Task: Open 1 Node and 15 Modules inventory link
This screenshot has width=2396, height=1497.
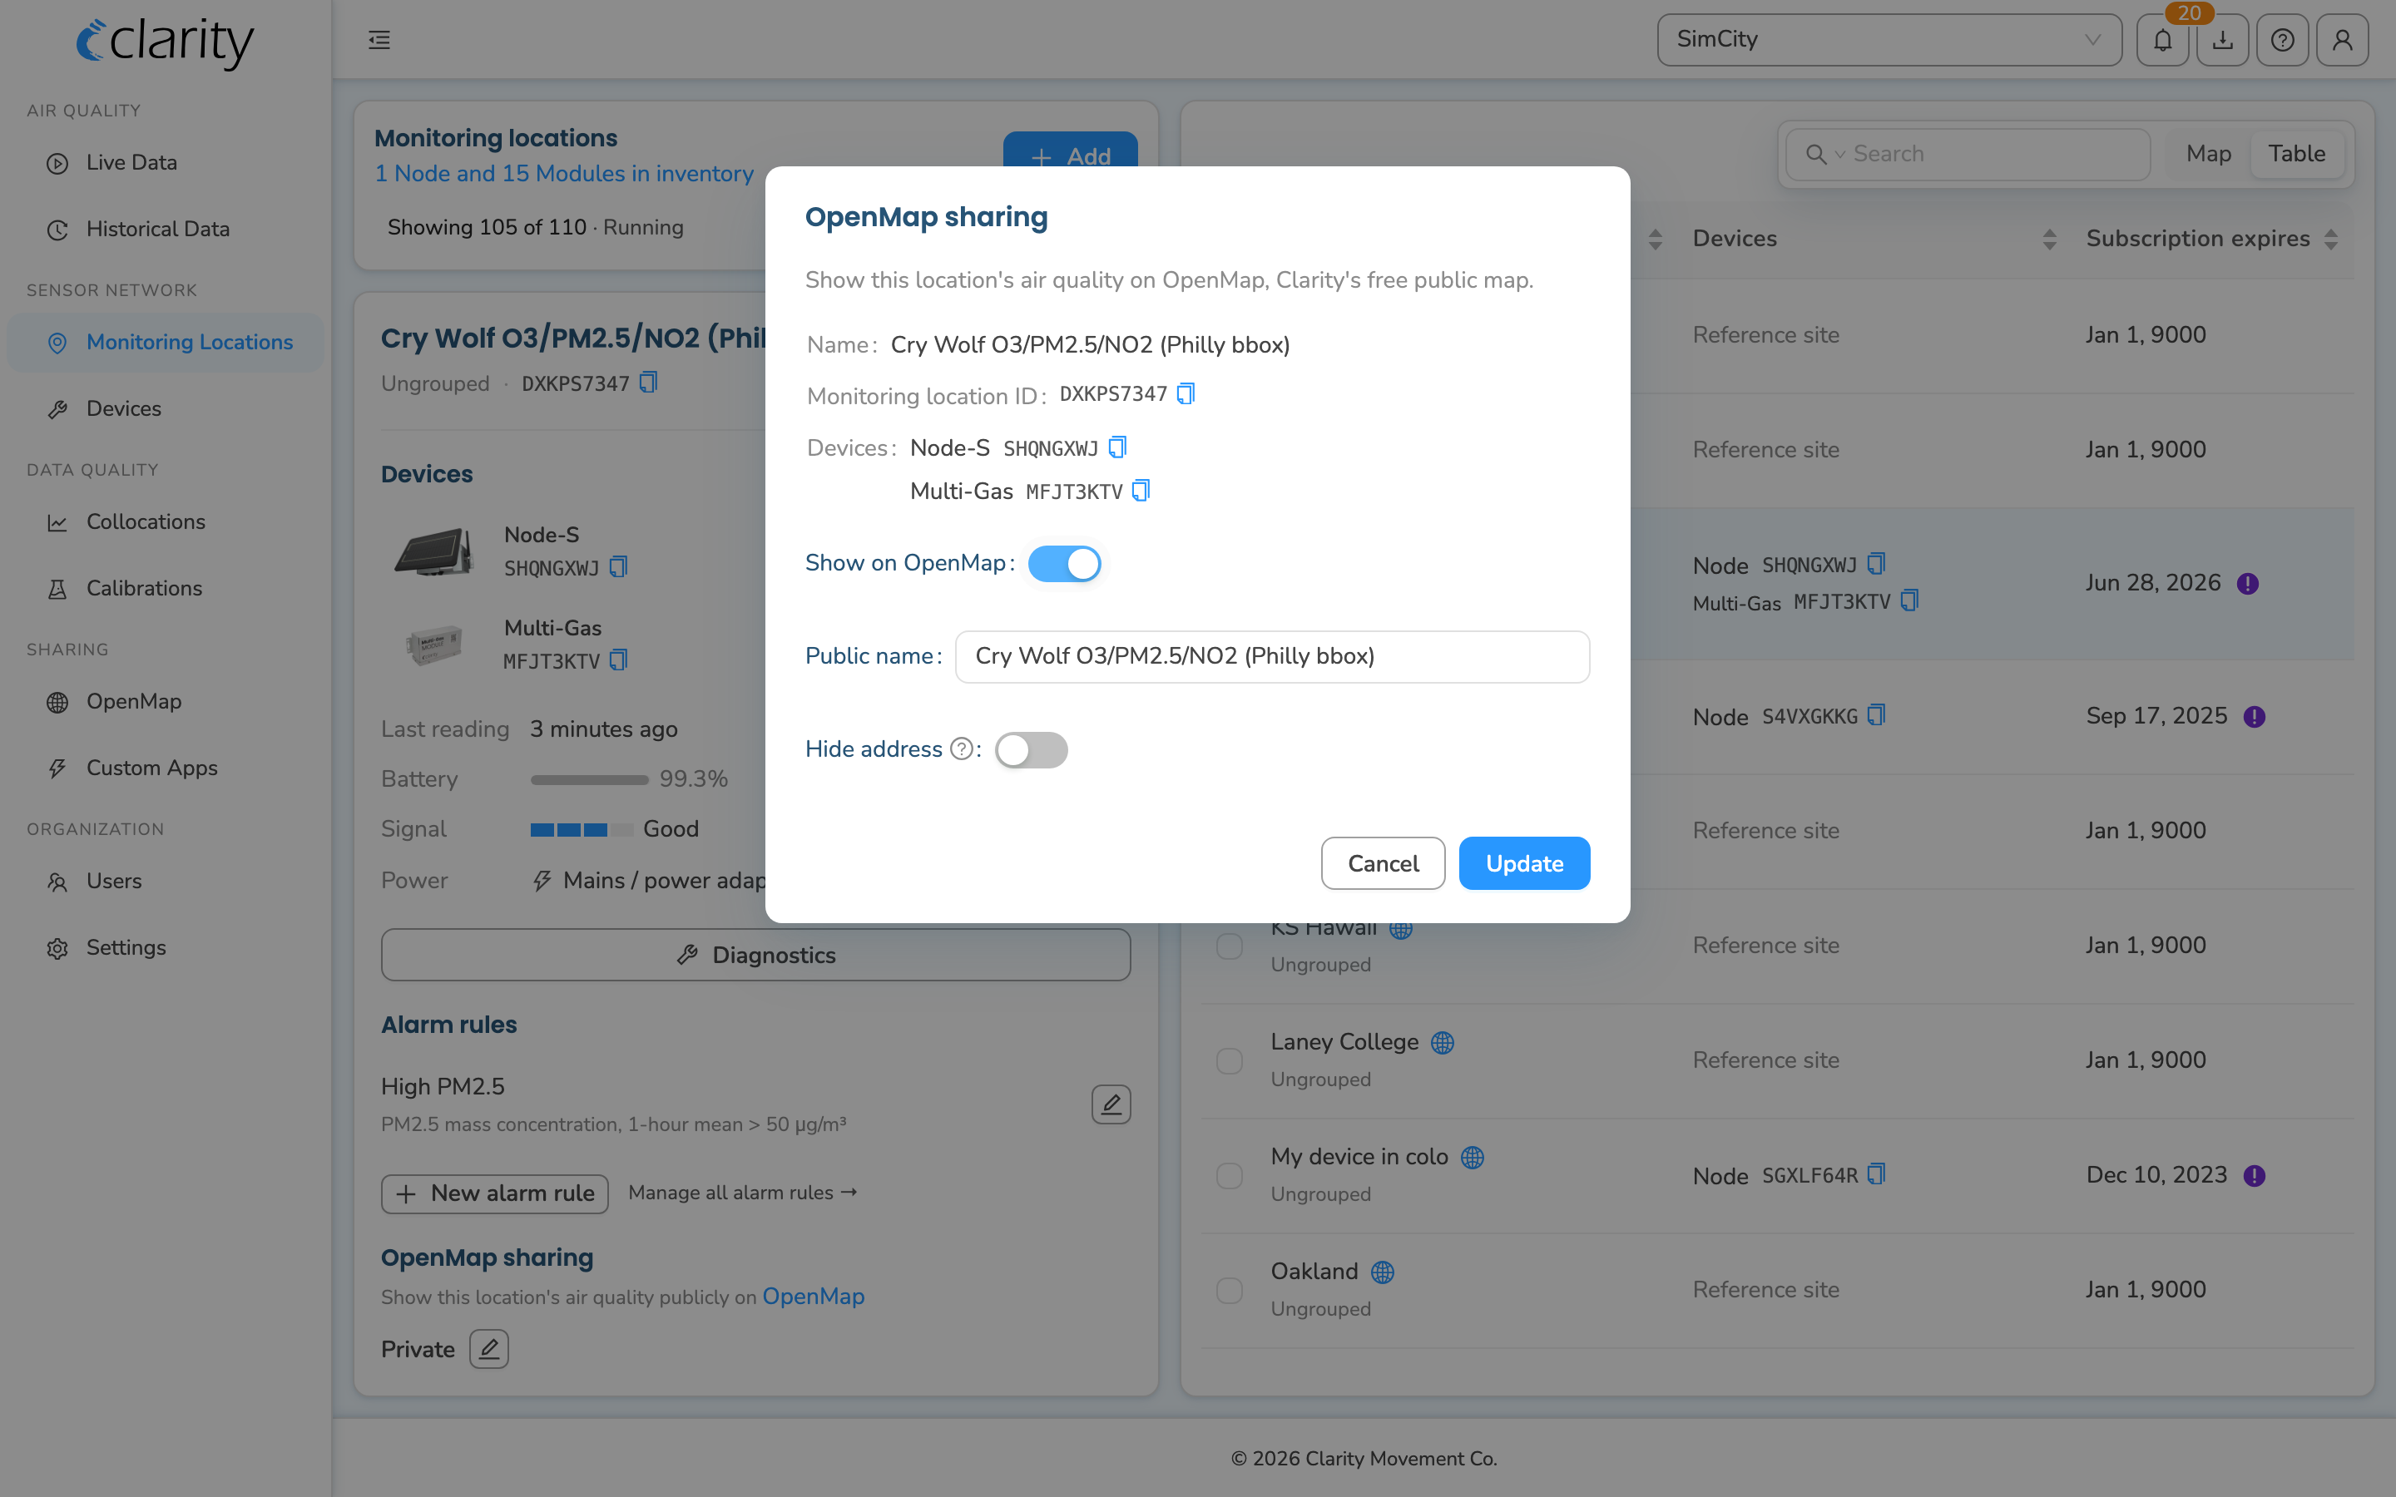Action: point(564,173)
